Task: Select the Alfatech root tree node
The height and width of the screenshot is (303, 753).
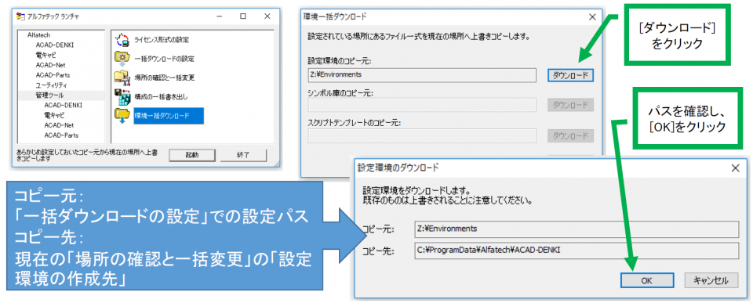Action: click(x=38, y=35)
